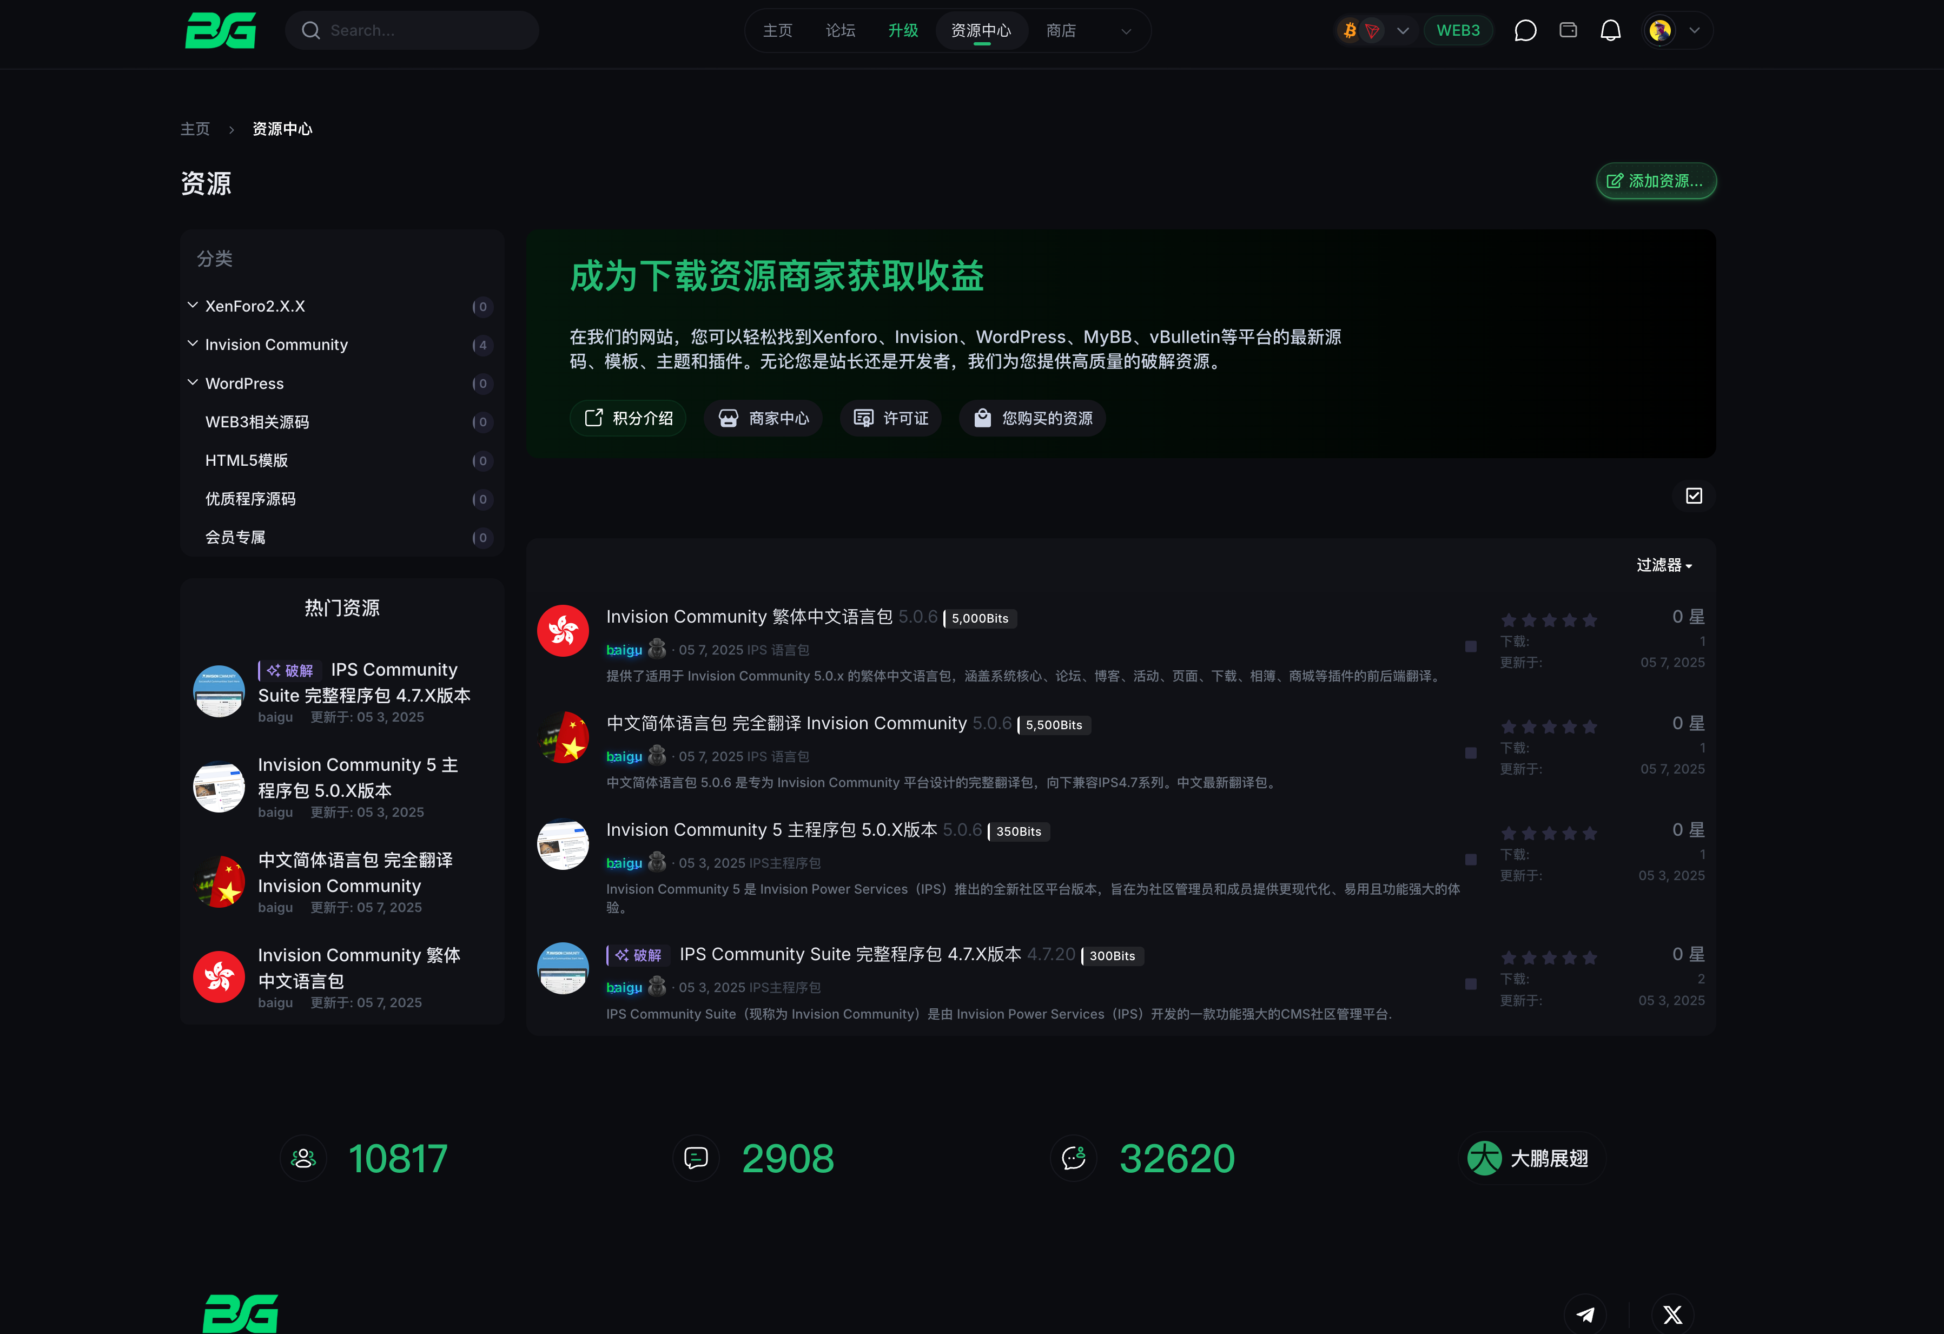Image resolution: width=1944 pixels, height=1334 pixels.
Task: Open the user account dropdown arrow
Action: tap(1694, 31)
